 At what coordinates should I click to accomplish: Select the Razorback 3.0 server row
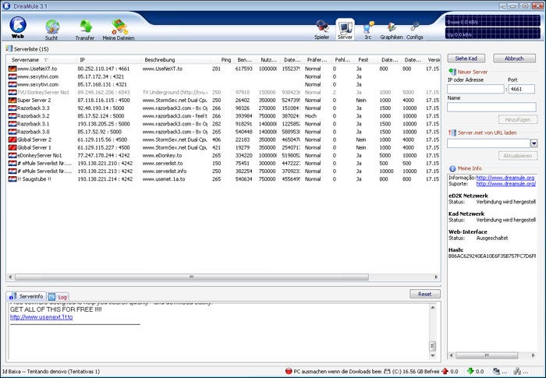tap(223, 132)
